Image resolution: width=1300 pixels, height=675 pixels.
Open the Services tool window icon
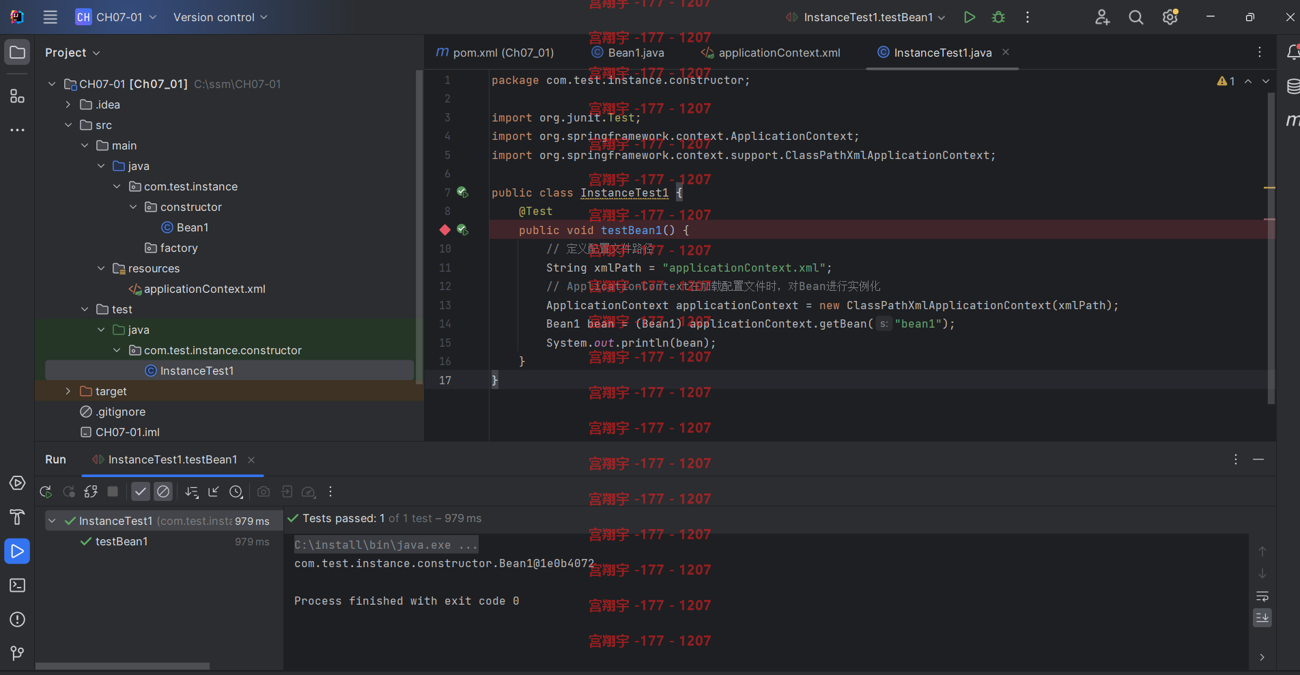[17, 483]
